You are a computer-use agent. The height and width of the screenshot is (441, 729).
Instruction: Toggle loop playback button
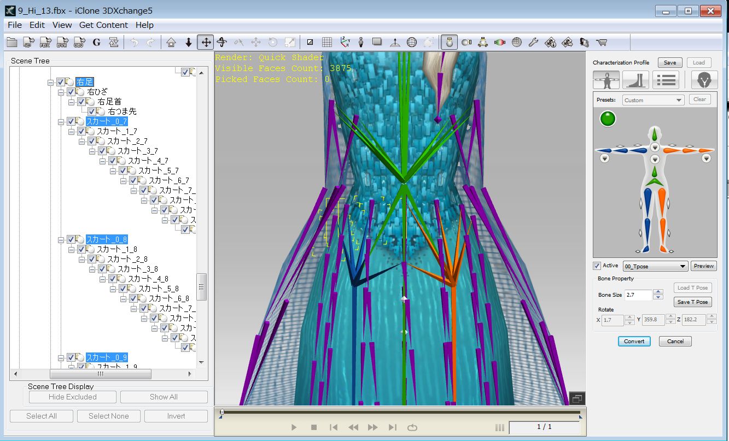(x=412, y=427)
